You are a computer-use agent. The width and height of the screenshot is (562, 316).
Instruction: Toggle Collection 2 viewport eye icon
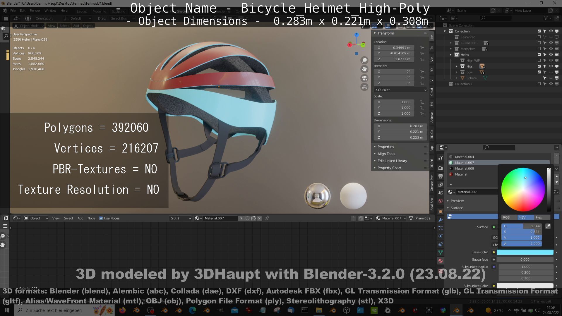[551, 84]
